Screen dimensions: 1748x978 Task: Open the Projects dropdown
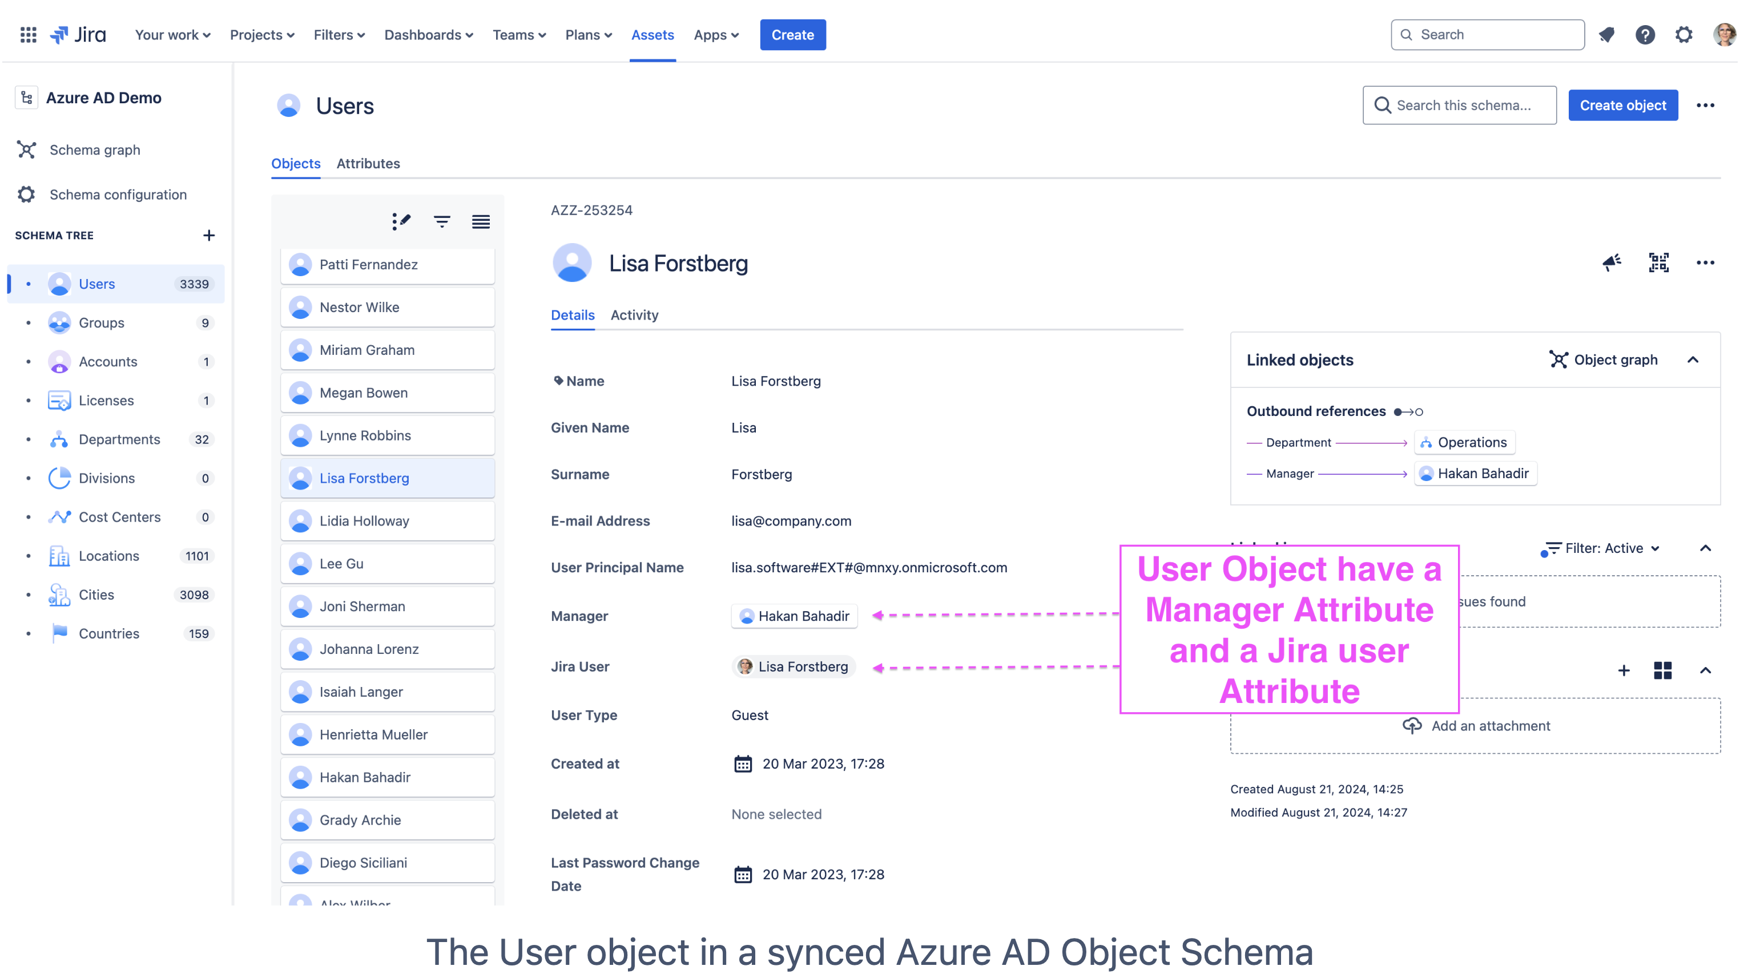click(262, 35)
